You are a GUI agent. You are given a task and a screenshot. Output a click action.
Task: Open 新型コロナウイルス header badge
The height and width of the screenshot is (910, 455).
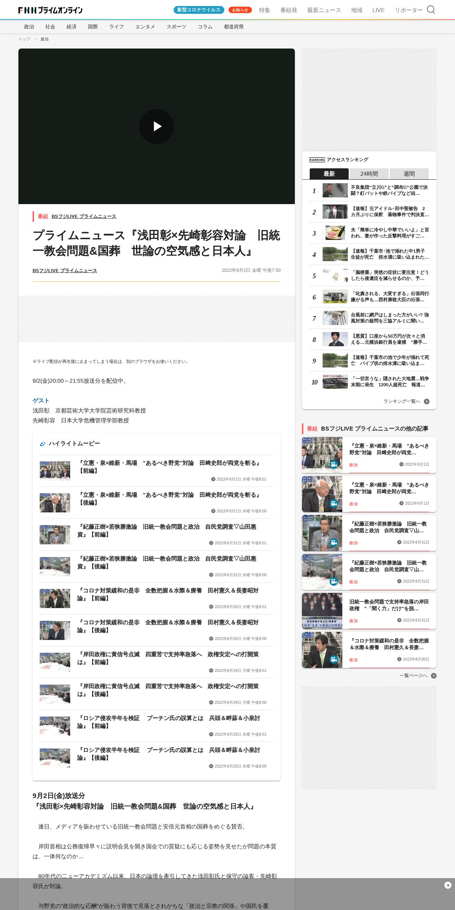(199, 10)
